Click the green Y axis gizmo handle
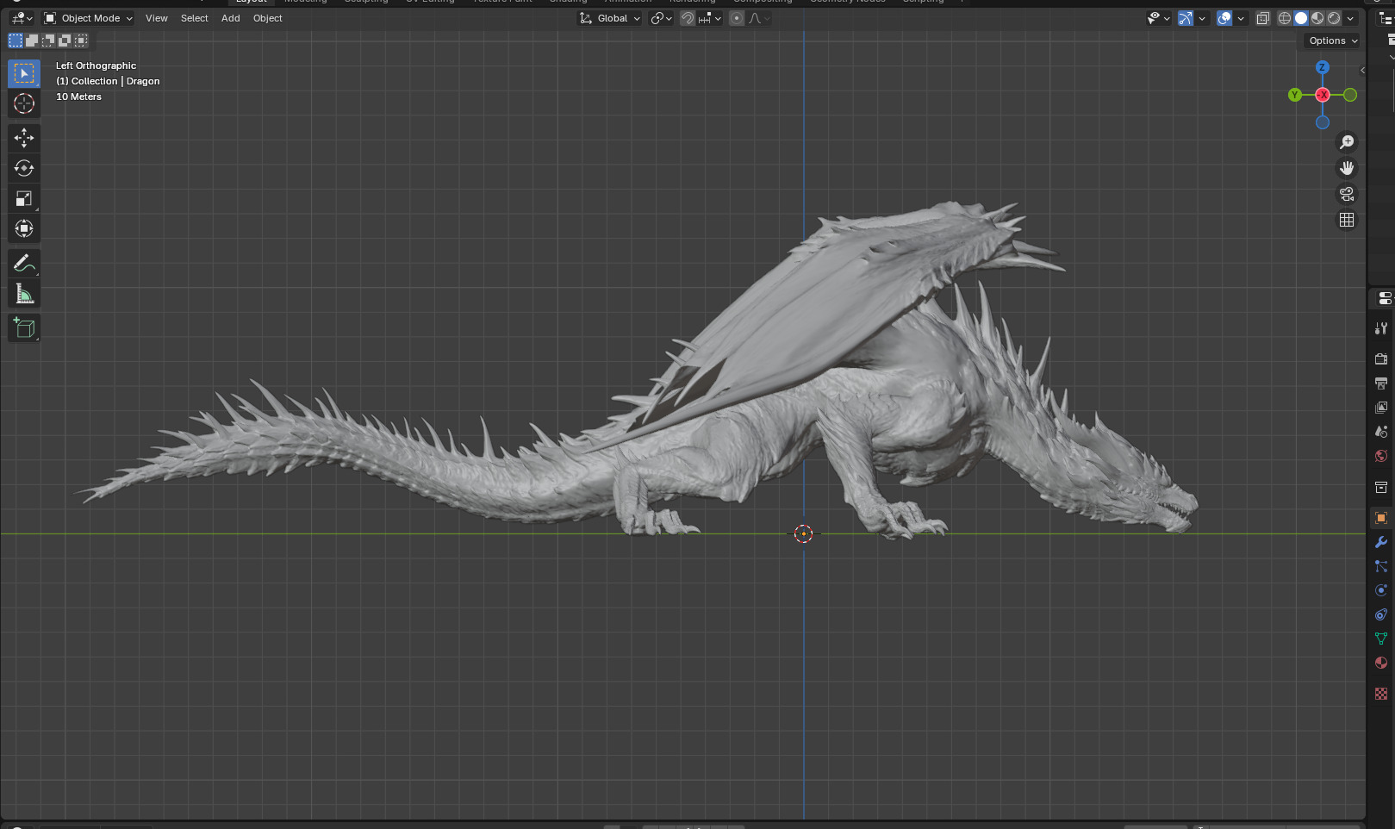The width and height of the screenshot is (1395, 829). (1295, 95)
